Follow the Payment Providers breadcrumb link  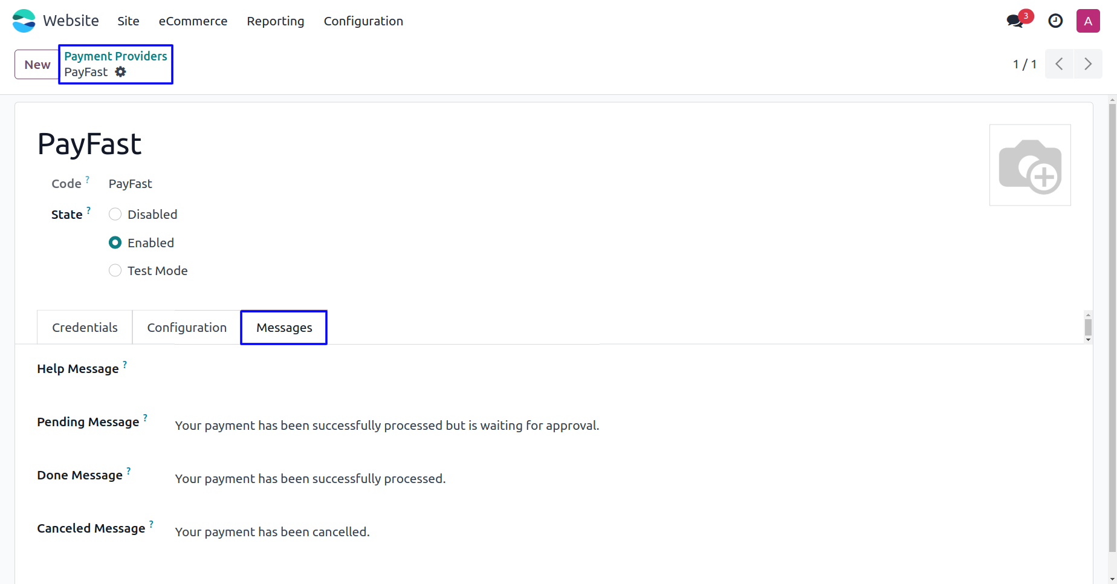coord(115,56)
